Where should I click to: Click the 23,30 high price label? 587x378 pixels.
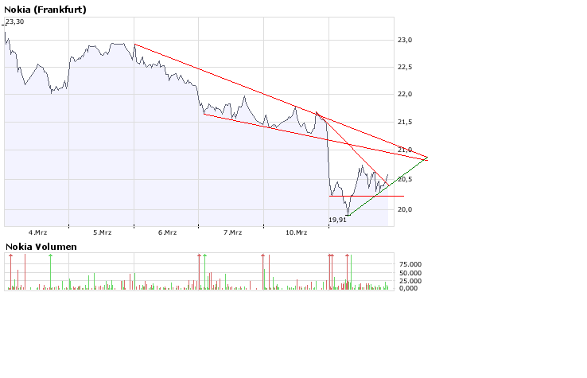click(x=14, y=21)
